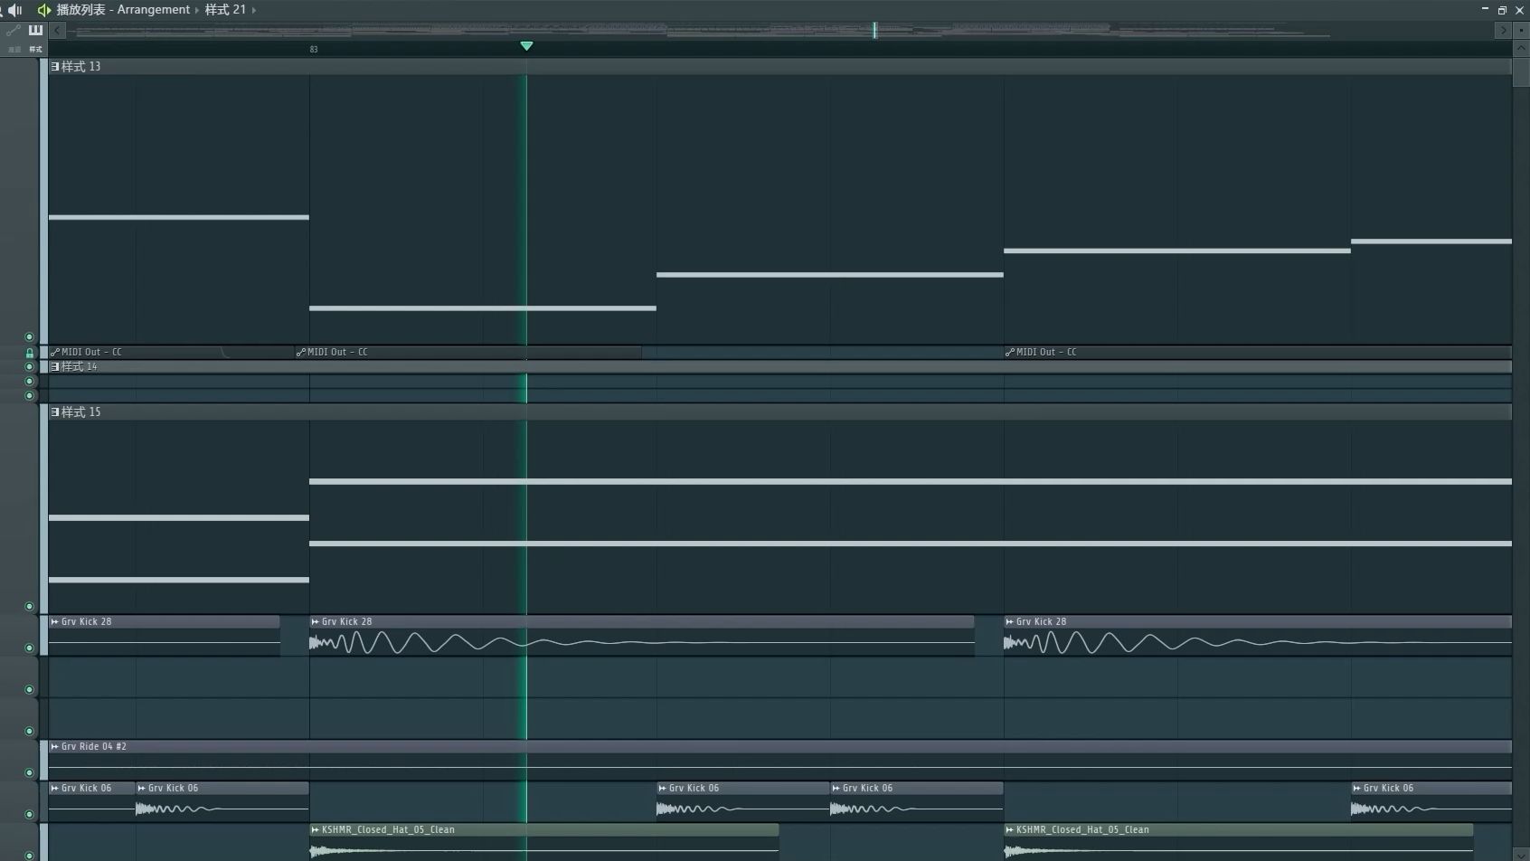The image size is (1530, 861).
Task: Switch to the dimmed tab beside 样式
Action: click(x=14, y=50)
